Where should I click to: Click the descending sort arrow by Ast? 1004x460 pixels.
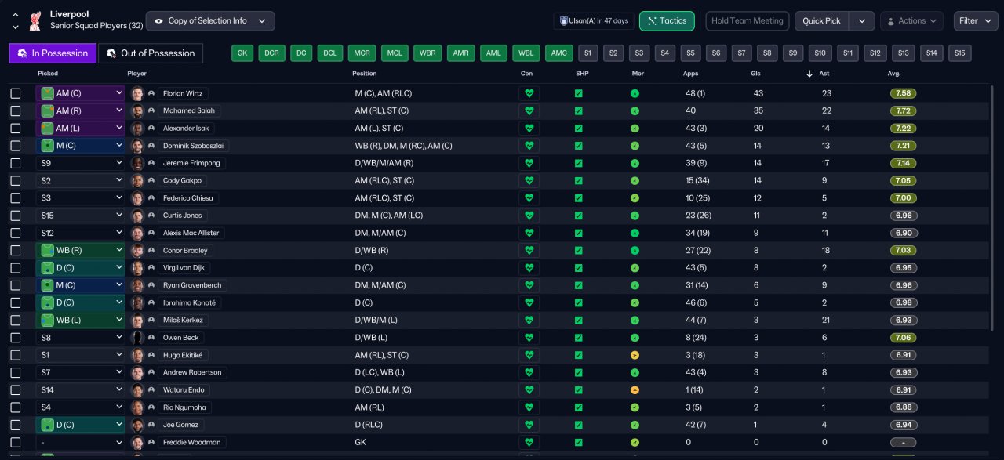[x=809, y=74]
